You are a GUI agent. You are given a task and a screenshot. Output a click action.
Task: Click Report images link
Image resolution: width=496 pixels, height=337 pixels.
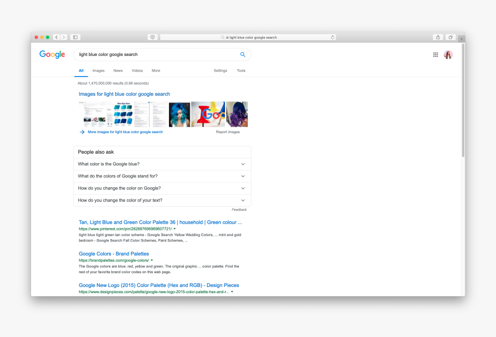228,132
